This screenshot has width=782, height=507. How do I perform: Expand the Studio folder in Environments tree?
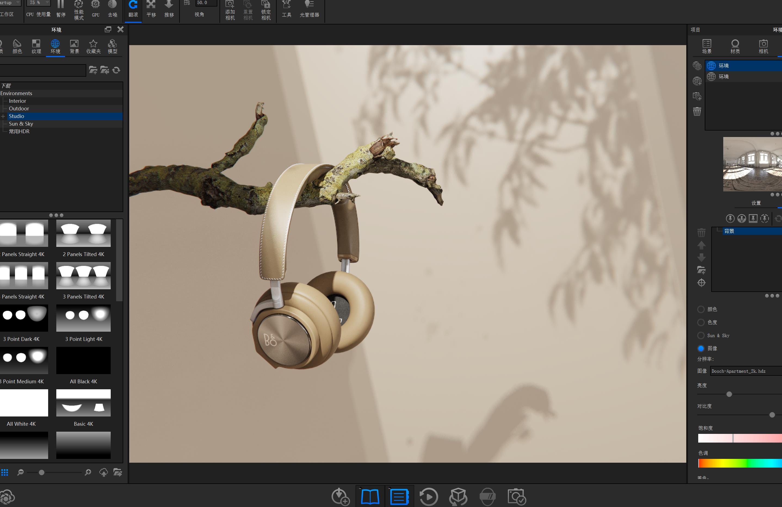(3, 116)
